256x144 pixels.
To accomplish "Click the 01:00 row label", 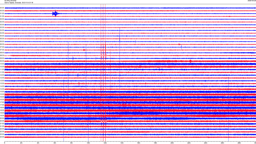I will [2, 13].
